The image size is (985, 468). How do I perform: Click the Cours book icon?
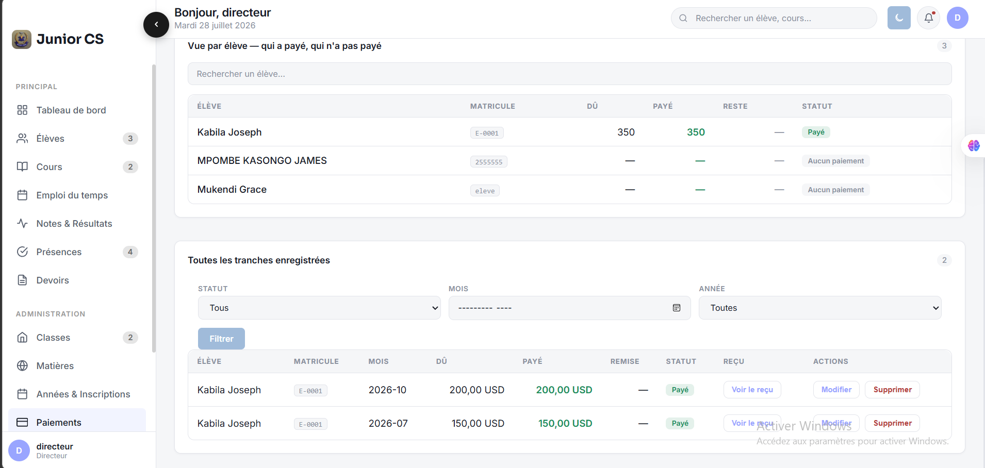[22, 166]
